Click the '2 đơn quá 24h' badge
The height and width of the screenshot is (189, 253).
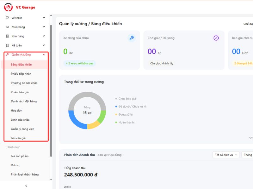point(243,63)
